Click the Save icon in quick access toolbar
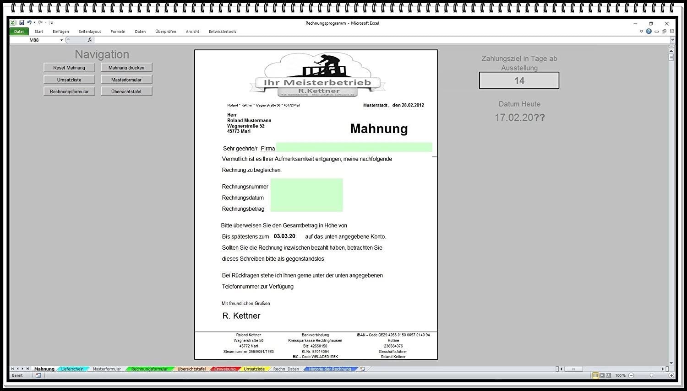Viewport: 687px width, 391px height. 22,22
